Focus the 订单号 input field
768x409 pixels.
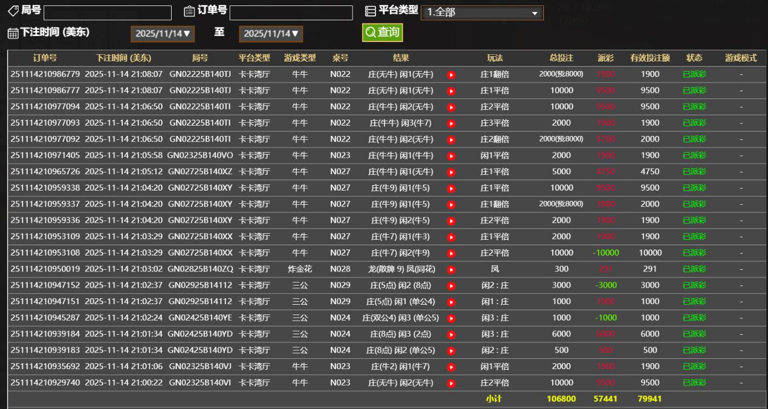point(291,13)
